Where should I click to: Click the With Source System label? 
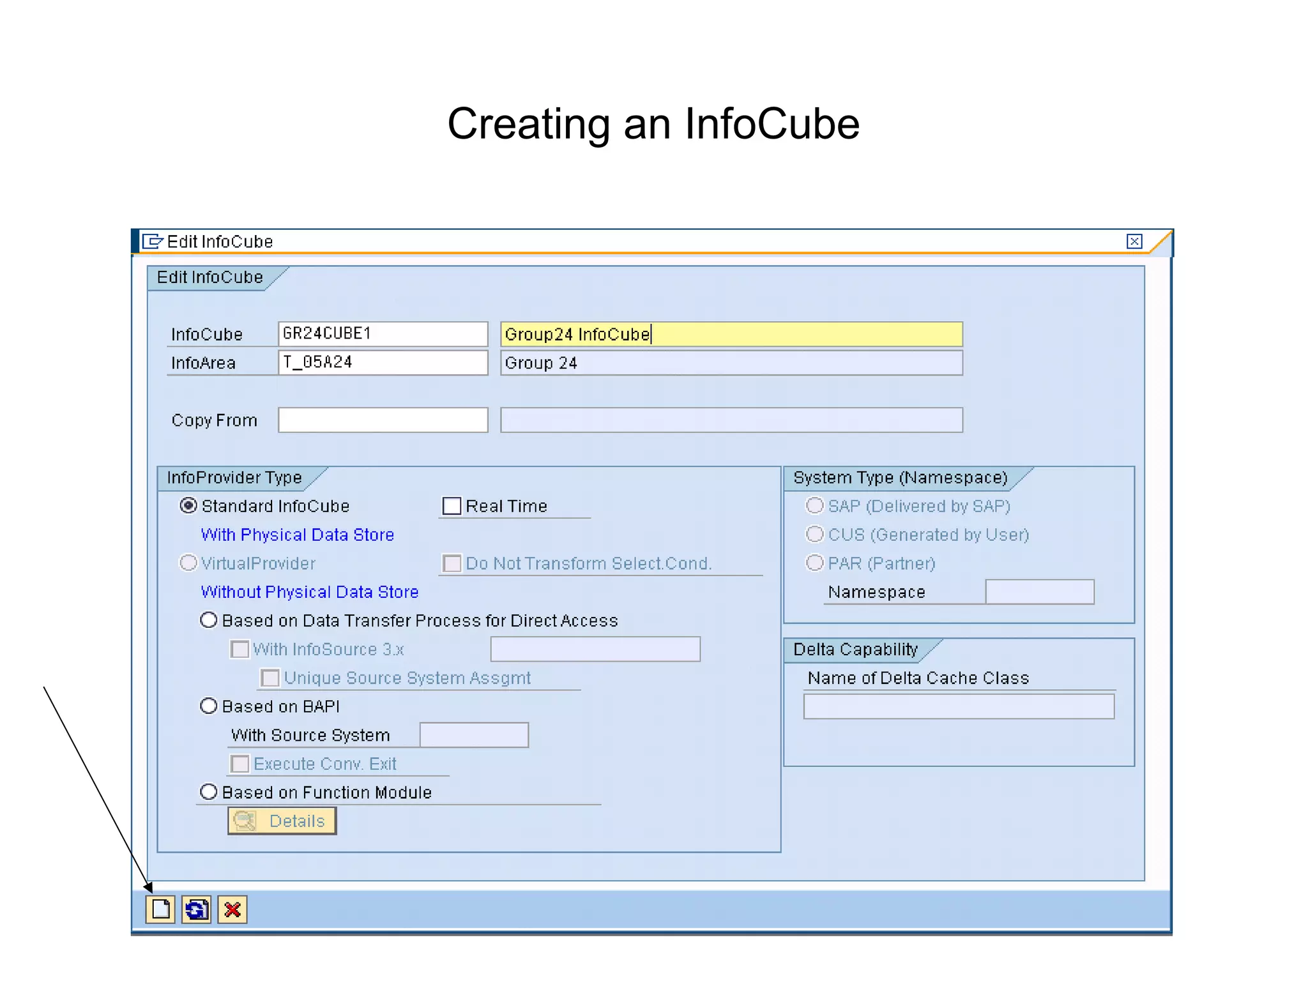tap(310, 736)
